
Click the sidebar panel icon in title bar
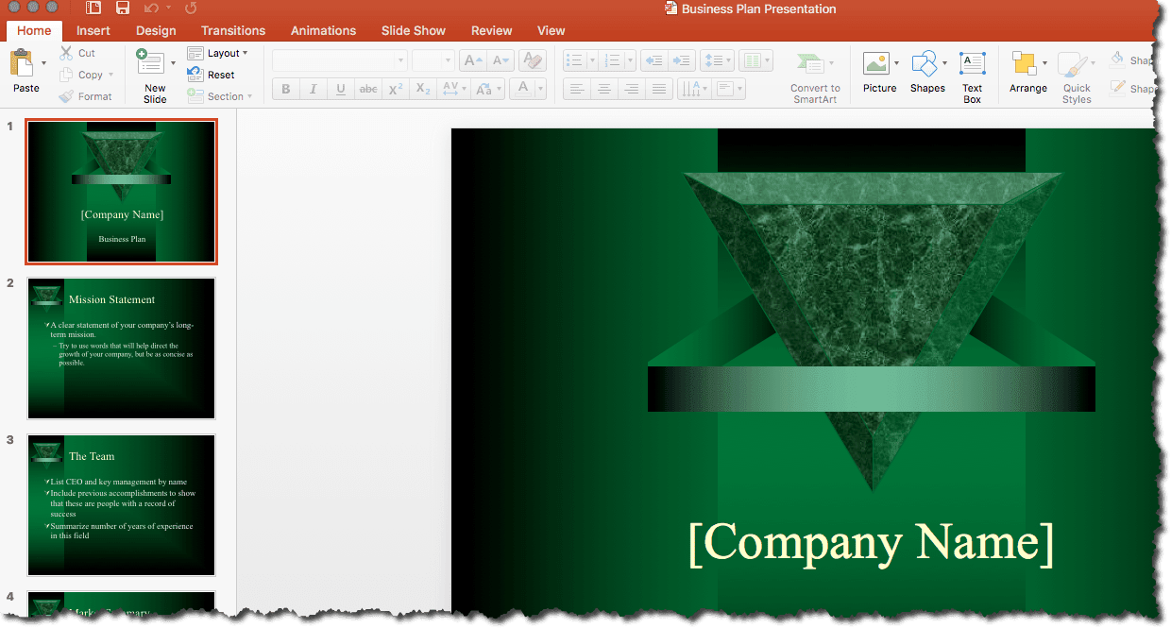pos(93,8)
